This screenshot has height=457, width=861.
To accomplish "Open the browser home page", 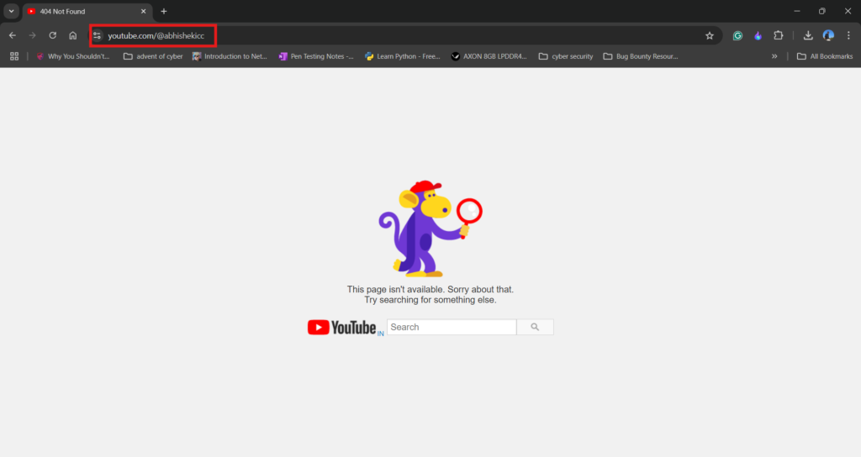I will pyautogui.click(x=73, y=35).
